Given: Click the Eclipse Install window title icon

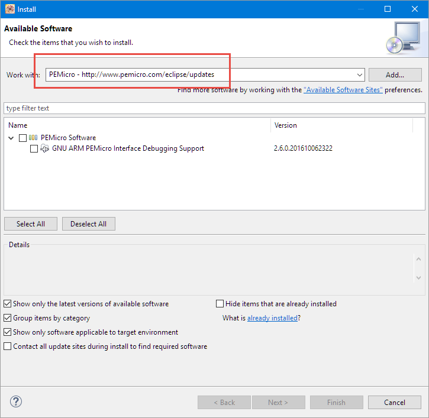Looking at the screenshot, I should coord(10,9).
